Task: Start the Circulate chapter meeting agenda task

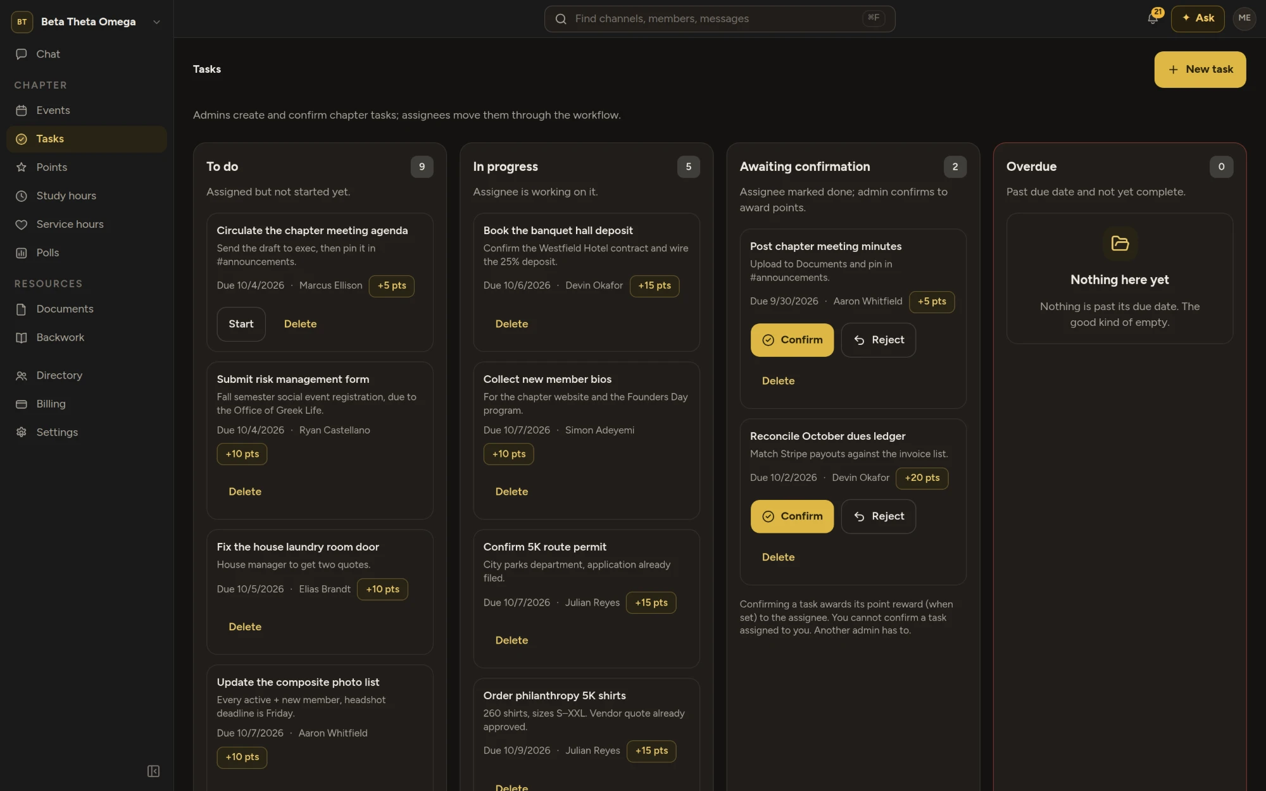Action: tap(241, 324)
